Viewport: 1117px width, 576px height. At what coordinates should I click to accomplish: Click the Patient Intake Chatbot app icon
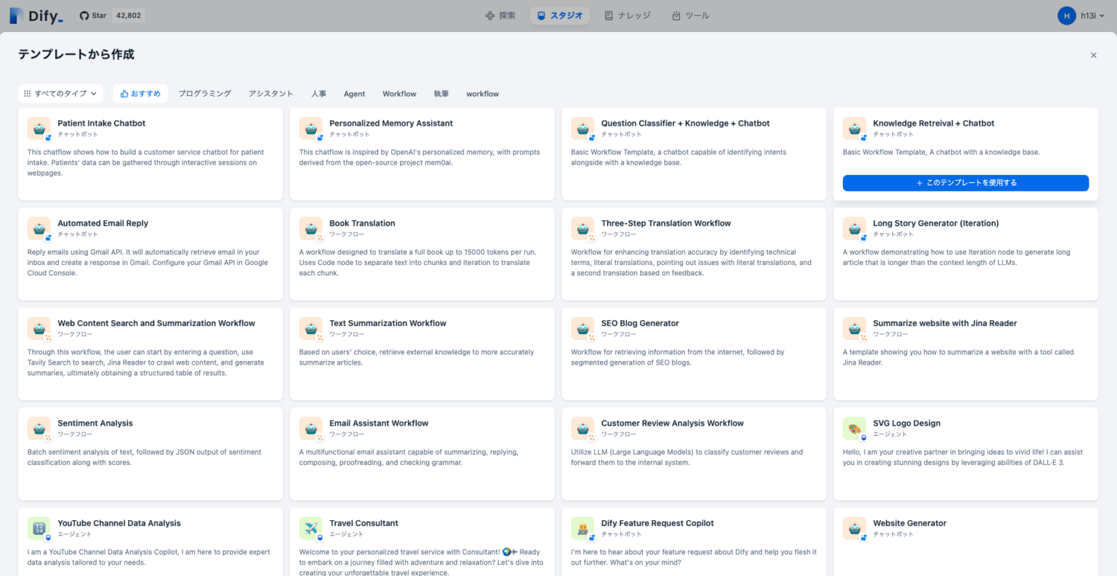click(39, 129)
